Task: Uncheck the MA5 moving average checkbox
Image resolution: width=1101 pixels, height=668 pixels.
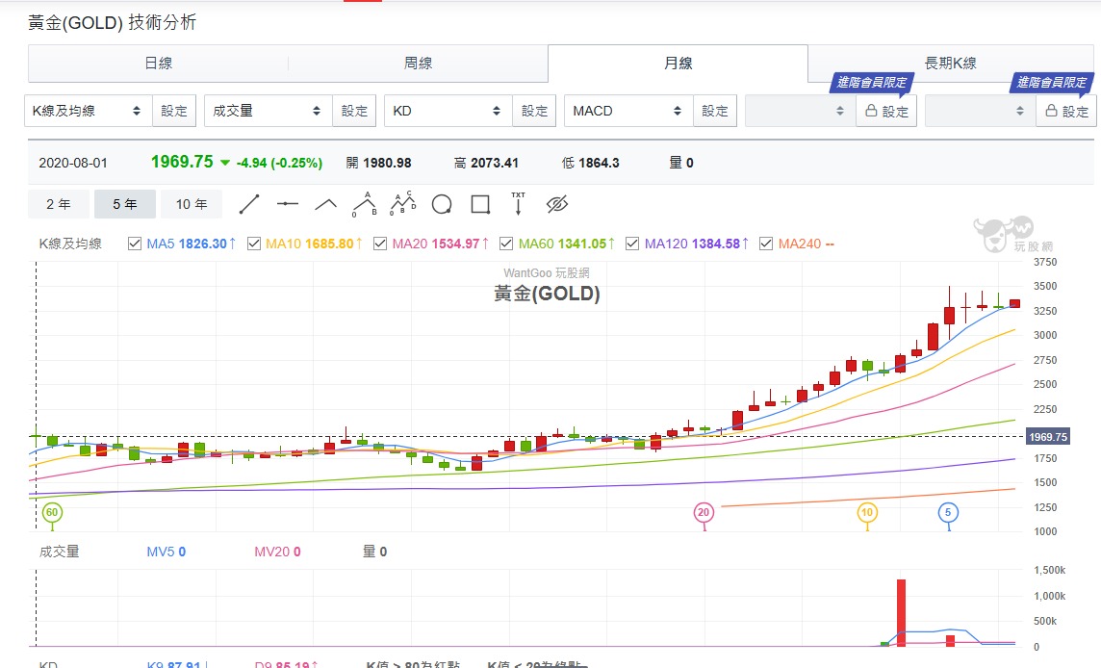Action: [135, 244]
